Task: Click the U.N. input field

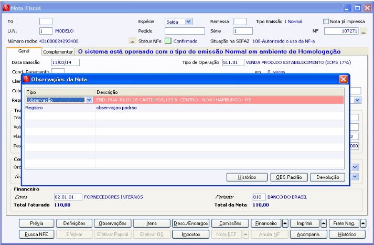Action: tap(46, 31)
